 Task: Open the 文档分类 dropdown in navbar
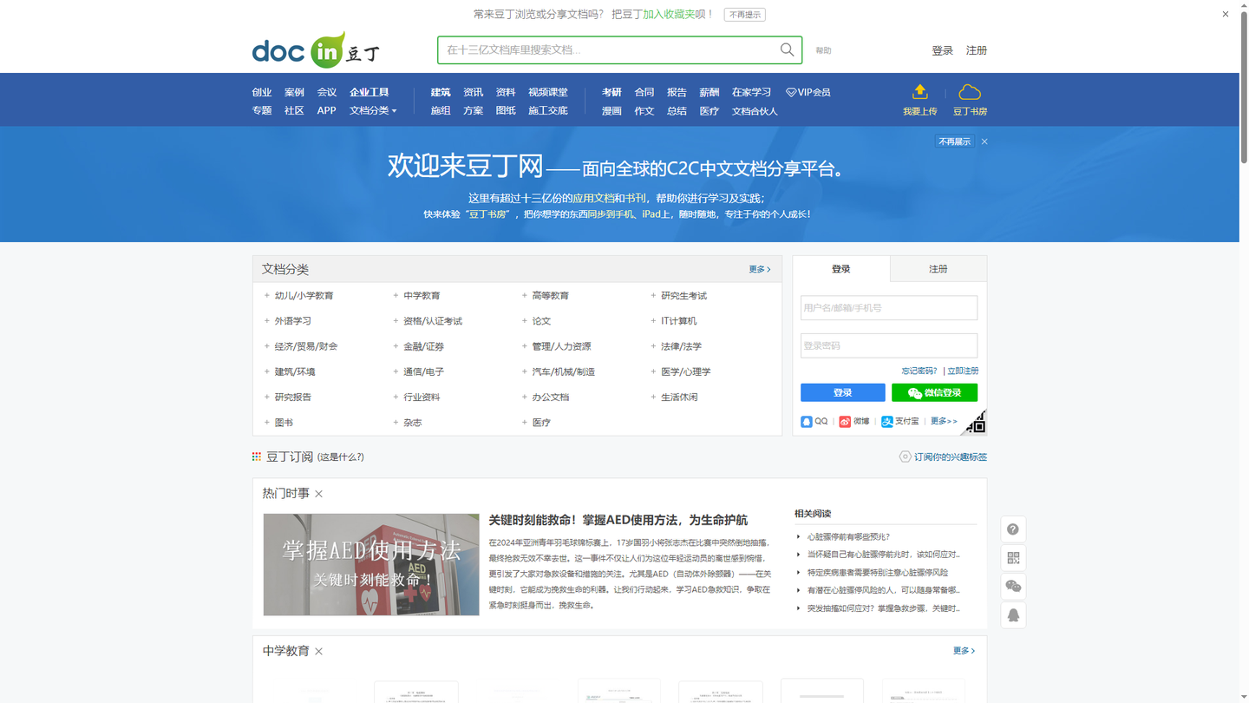(373, 110)
